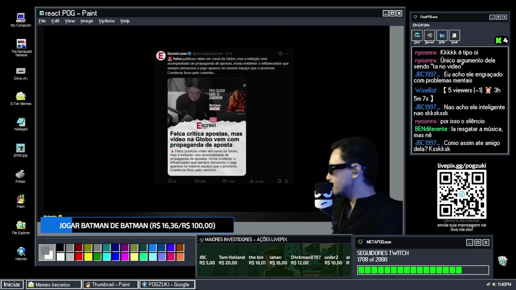516x290 pixels.
Task: Click the clock showing 11:40PM
Action: click(504, 284)
